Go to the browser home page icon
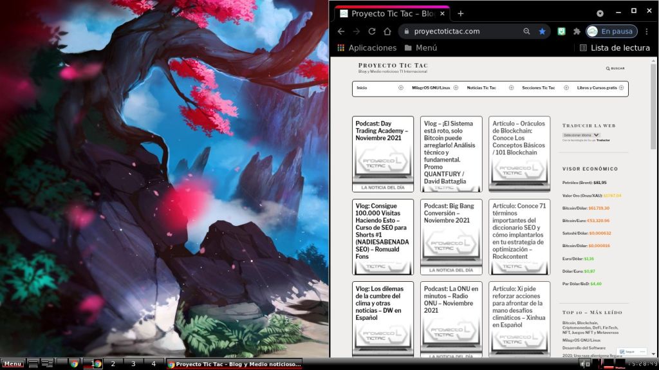Screen dimensions: 659x370 387,31
